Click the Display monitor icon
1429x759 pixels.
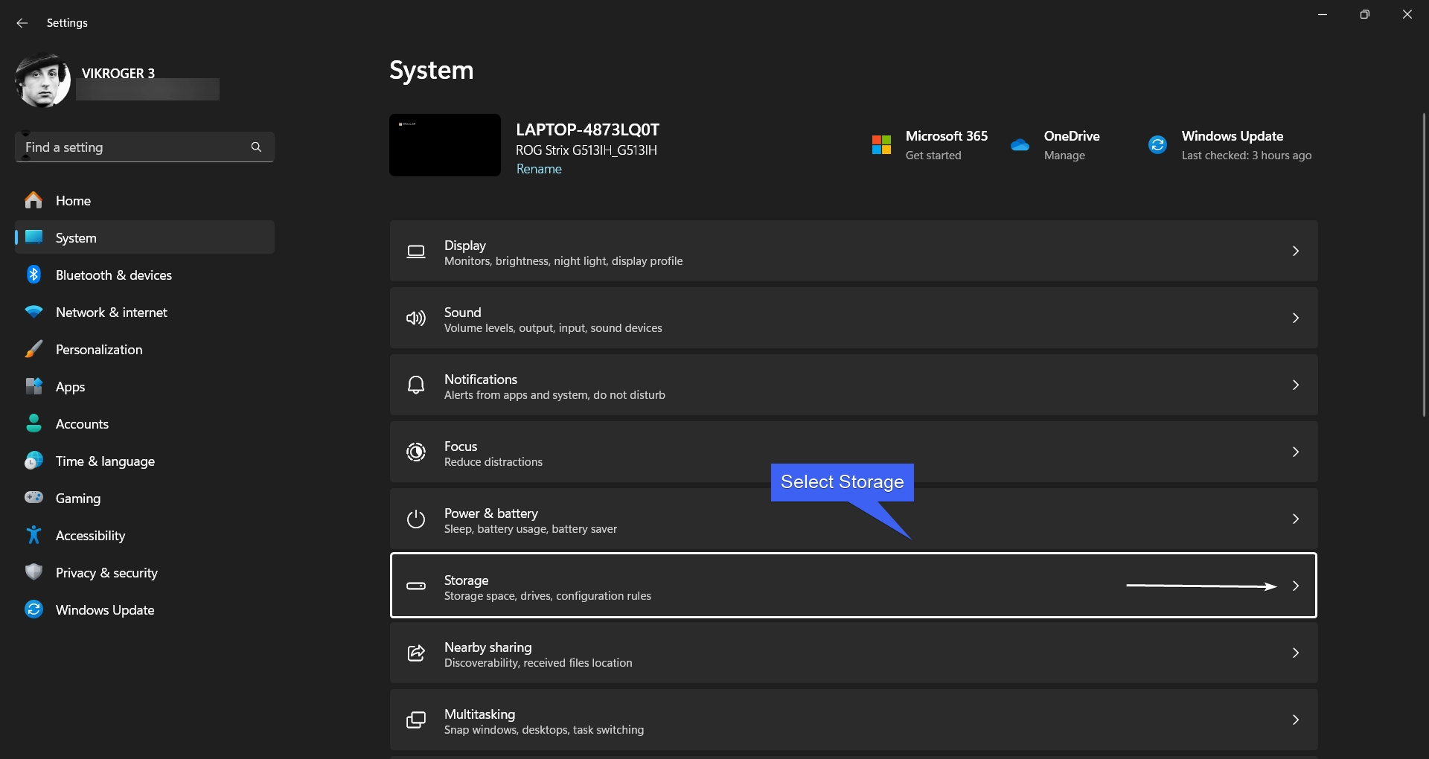pyautogui.click(x=416, y=252)
